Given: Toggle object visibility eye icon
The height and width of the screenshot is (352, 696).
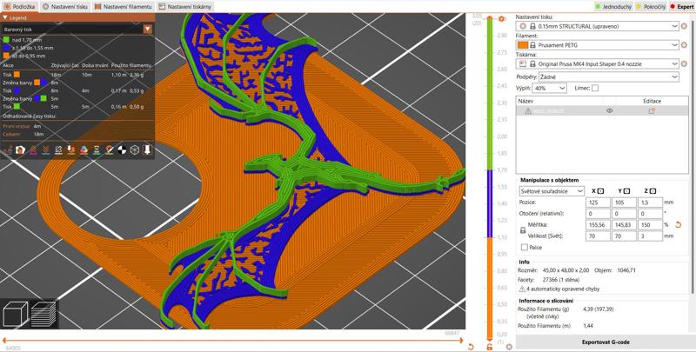Looking at the screenshot, I should click(x=610, y=111).
